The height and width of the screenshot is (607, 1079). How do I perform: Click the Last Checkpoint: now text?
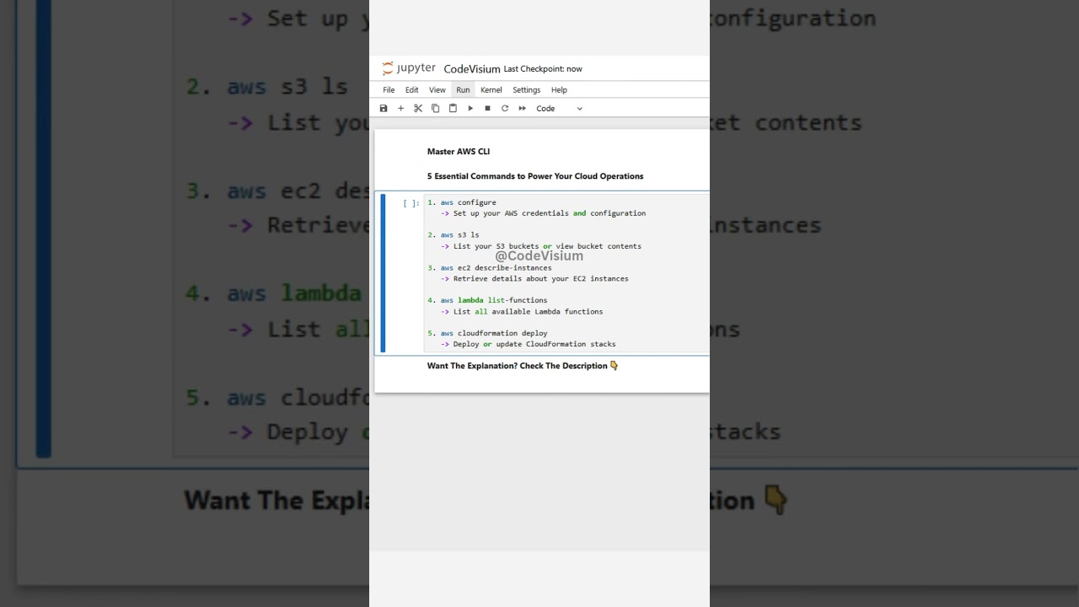tap(543, 69)
